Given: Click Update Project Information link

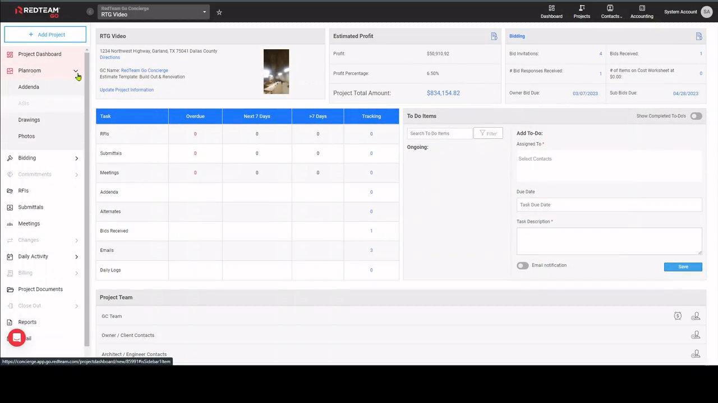Looking at the screenshot, I should coord(127,90).
